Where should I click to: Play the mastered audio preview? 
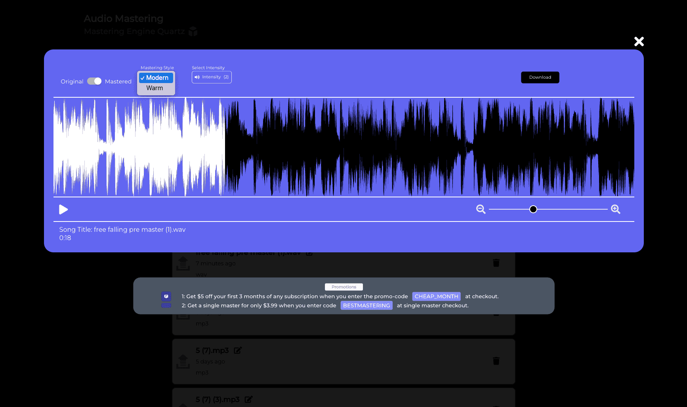(x=63, y=209)
